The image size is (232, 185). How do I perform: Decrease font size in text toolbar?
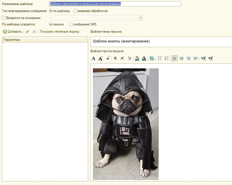[x=108, y=58]
